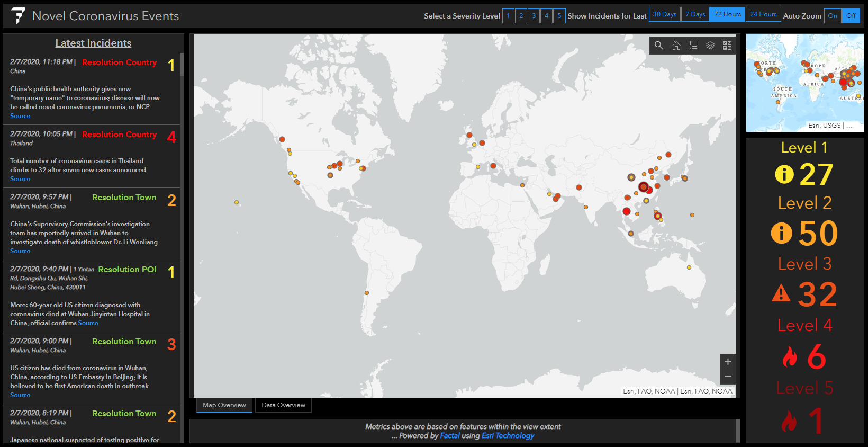Screen dimensions: 868x447
Task: Open the basemap gallery grid icon
Action: click(727, 46)
